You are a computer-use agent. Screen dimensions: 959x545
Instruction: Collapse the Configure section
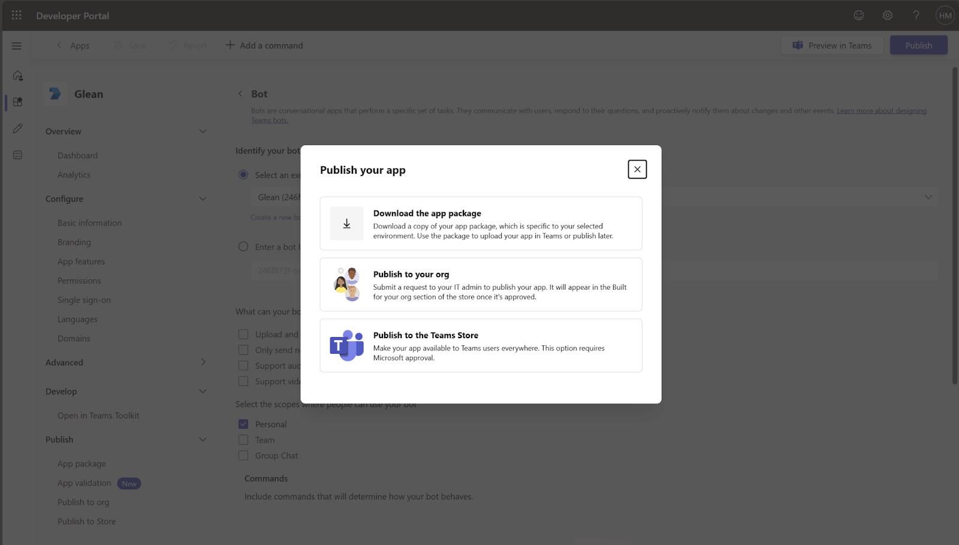(x=203, y=198)
